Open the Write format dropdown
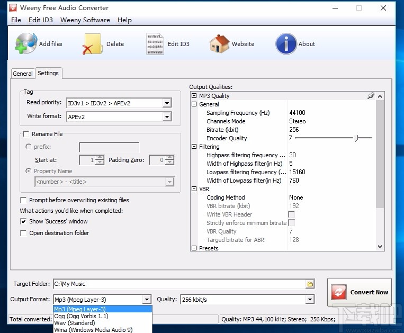The width and height of the screenshot is (404, 333). pos(167,117)
